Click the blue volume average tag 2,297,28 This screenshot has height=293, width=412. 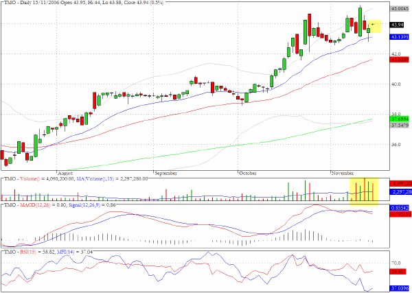tap(401, 192)
